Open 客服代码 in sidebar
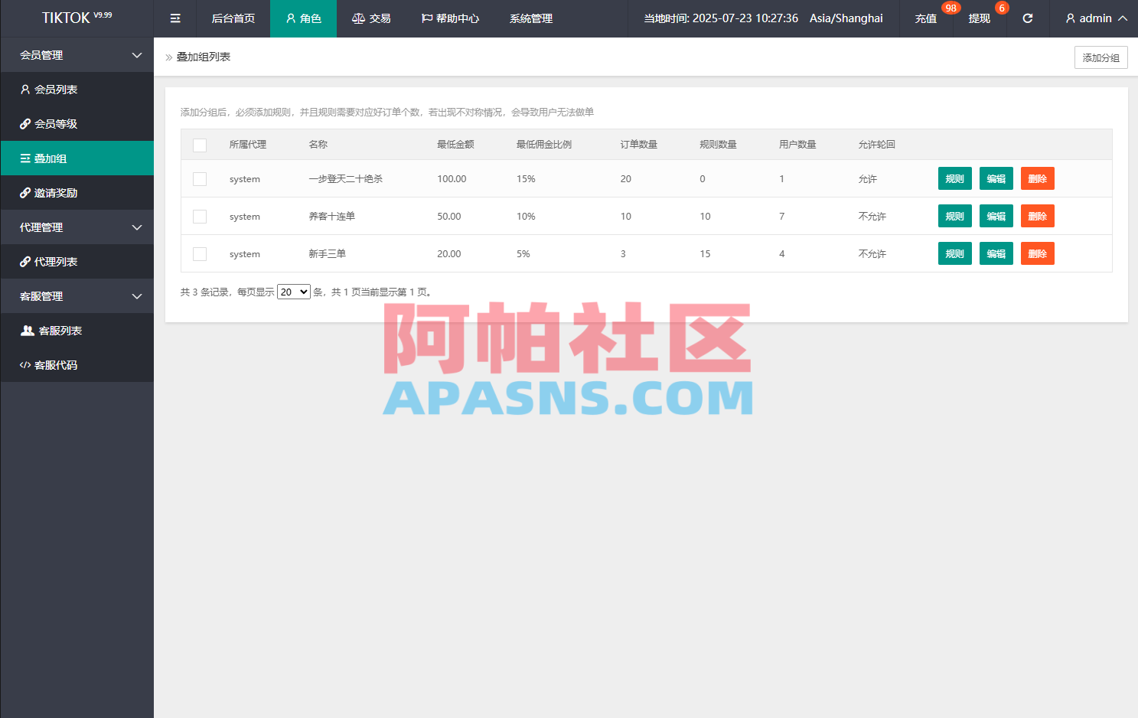This screenshot has width=1138, height=718. (x=77, y=365)
